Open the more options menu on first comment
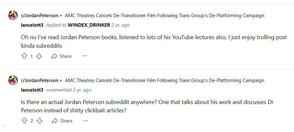294x132 pixels. [x=85, y=56]
